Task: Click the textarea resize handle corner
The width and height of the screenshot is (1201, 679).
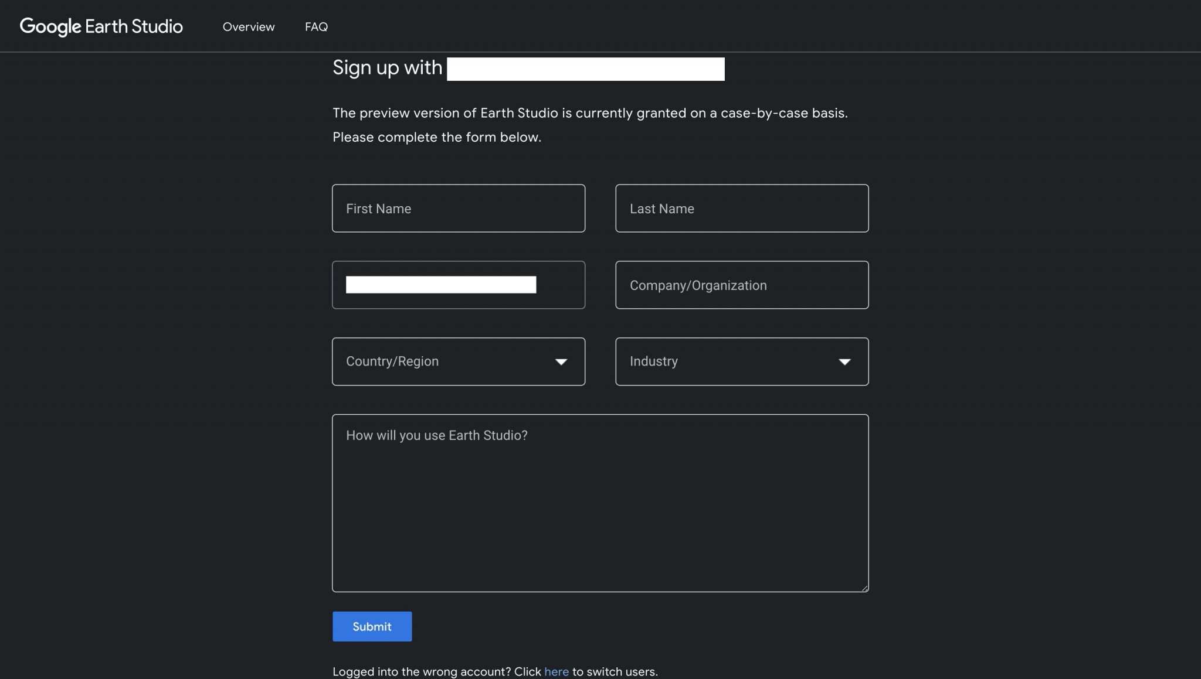Action: pyautogui.click(x=864, y=588)
